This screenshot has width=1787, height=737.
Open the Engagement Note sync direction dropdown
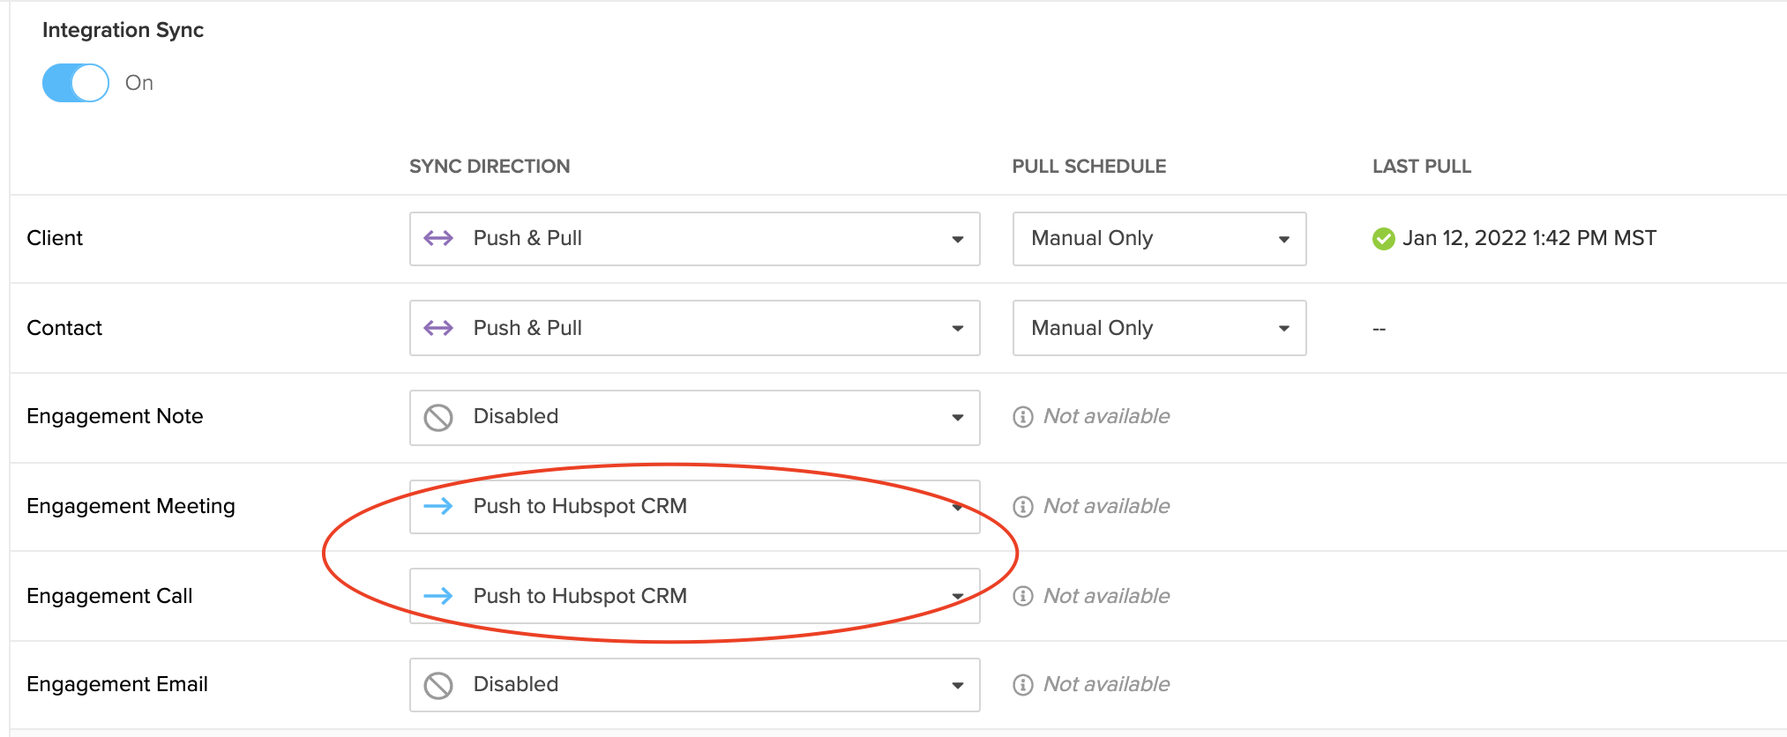click(695, 417)
